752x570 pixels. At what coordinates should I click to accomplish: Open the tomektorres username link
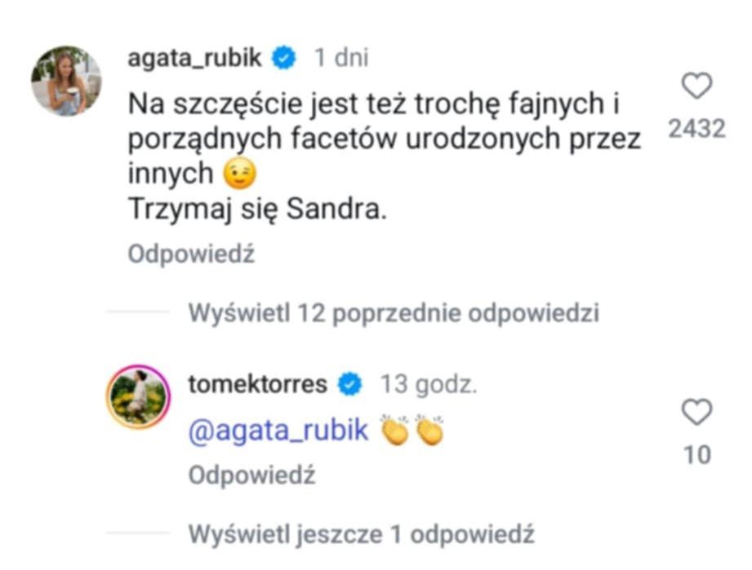(257, 384)
